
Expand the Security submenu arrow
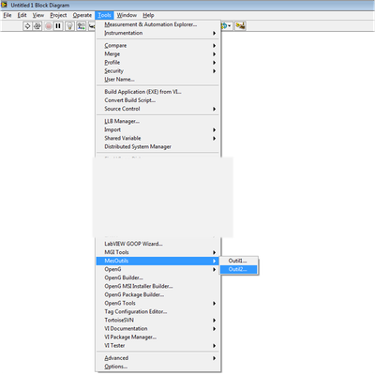coord(214,71)
